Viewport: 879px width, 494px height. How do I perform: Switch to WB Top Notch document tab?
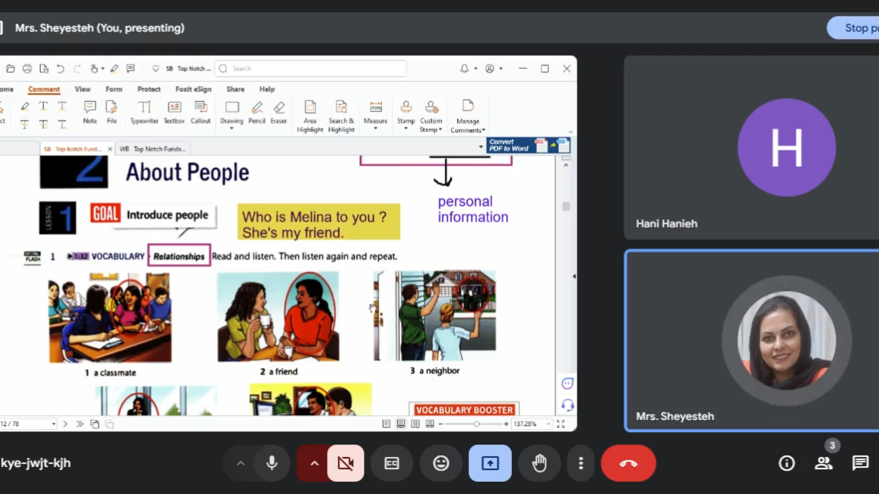pyautogui.click(x=153, y=149)
